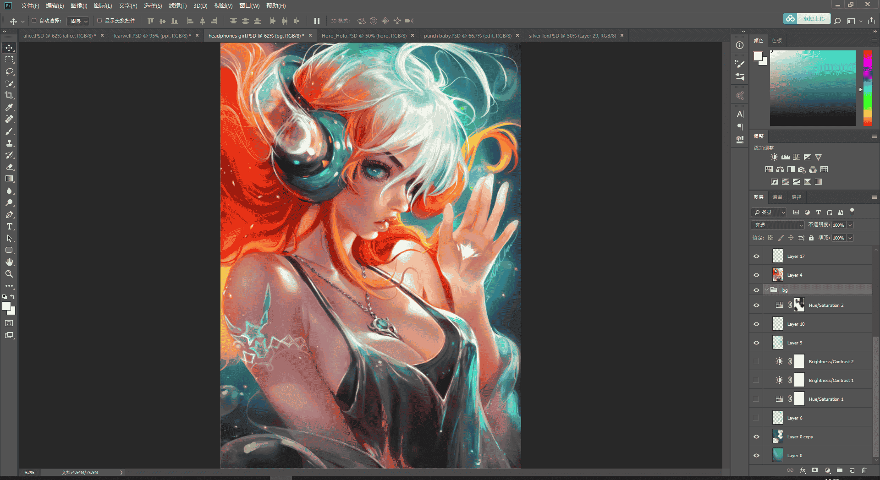This screenshot has width=880, height=480.
Task: Create a new group with folder icon
Action: click(x=840, y=470)
